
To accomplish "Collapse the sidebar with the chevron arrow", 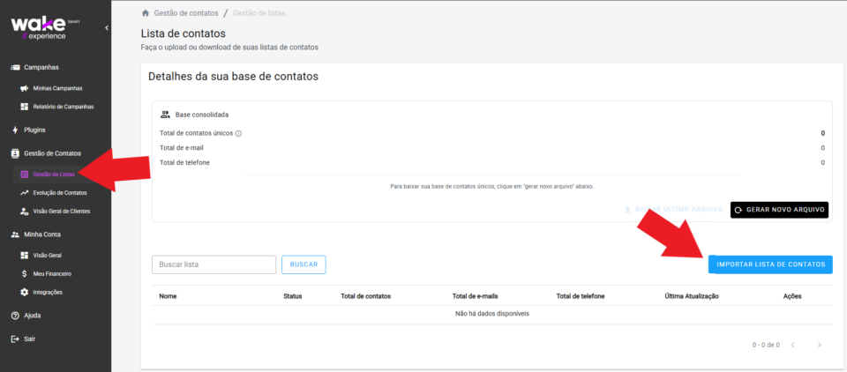I will pyautogui.click(x=107, y=28).
